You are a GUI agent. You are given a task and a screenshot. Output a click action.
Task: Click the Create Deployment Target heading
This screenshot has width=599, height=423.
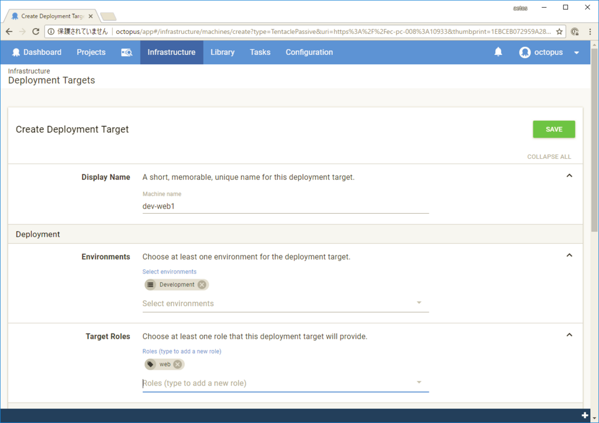(72, 129)
